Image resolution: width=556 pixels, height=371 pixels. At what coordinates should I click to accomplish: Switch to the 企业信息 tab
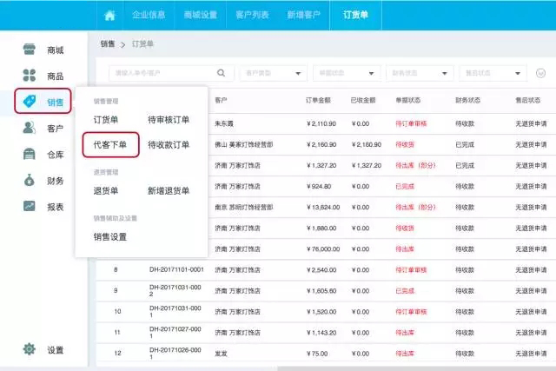pos(149,16)
